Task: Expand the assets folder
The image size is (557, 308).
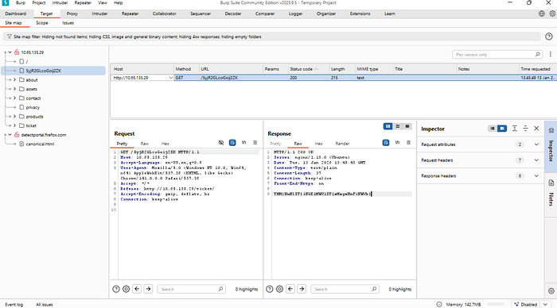Action: [14, 89]
